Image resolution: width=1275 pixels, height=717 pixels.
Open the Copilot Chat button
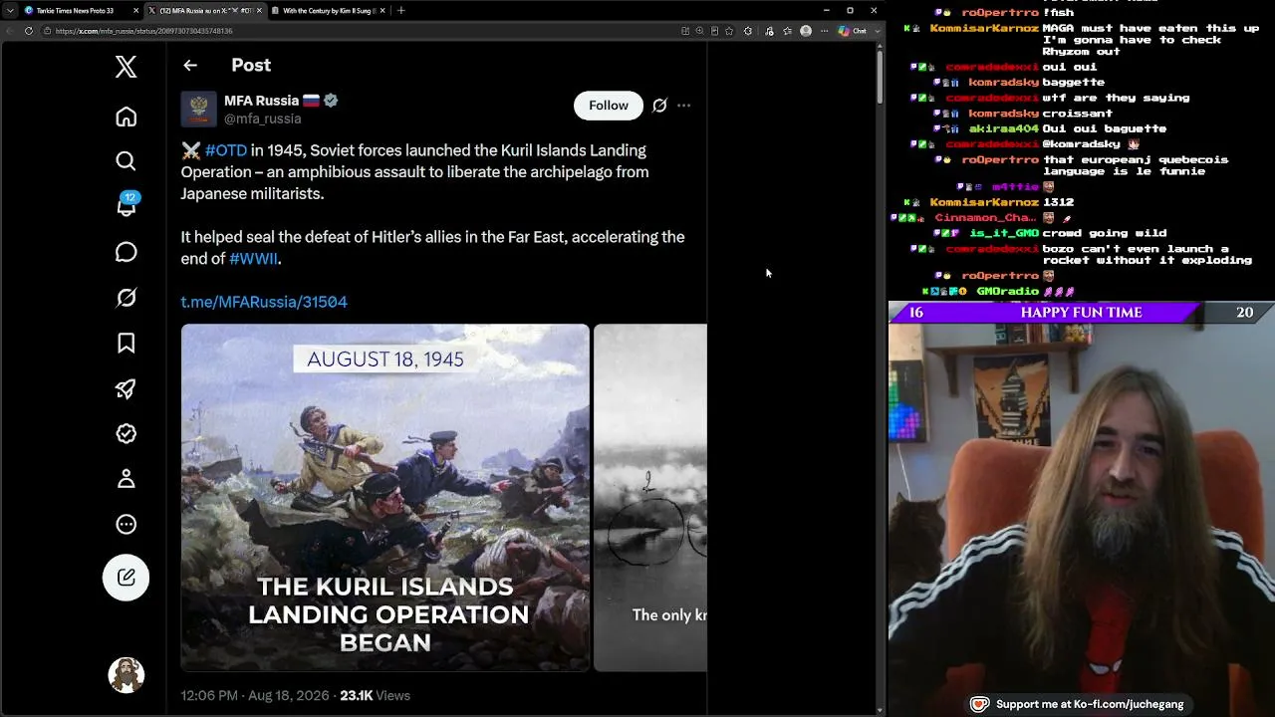853,31
